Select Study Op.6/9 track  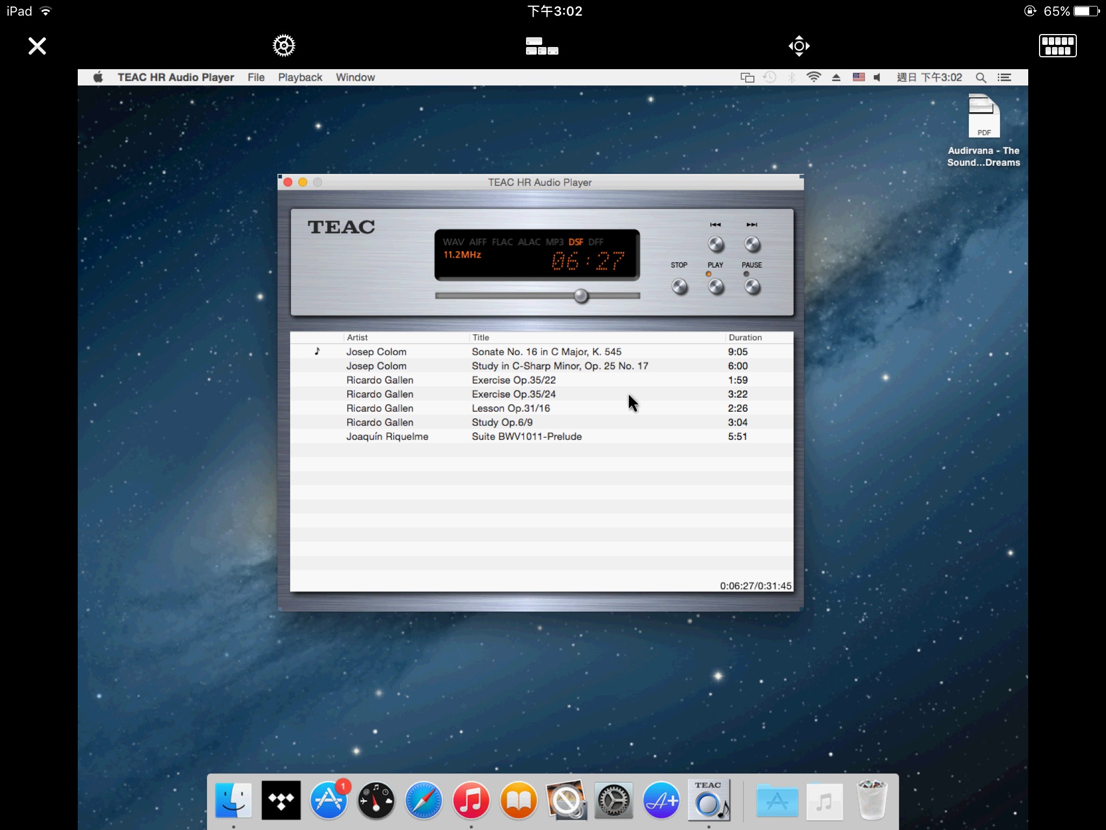click(542, 422)
